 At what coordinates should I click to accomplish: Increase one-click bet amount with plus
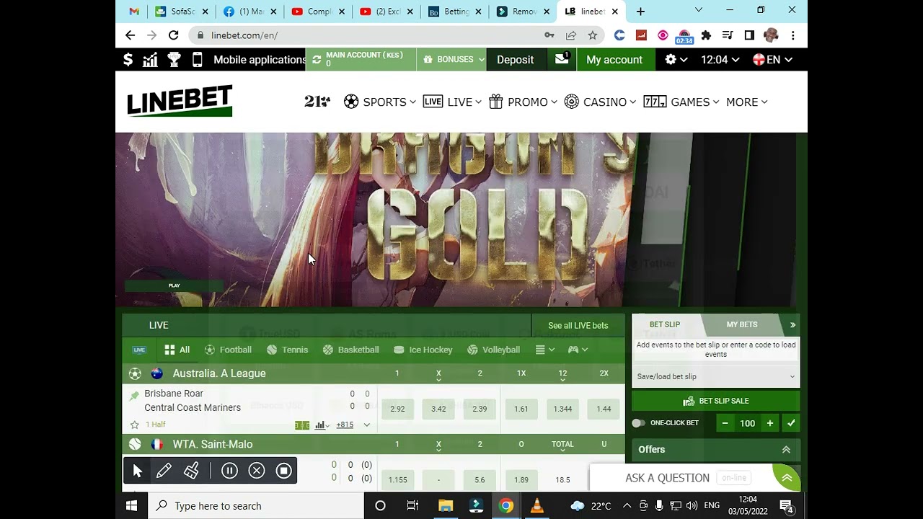tap(770, 423)
